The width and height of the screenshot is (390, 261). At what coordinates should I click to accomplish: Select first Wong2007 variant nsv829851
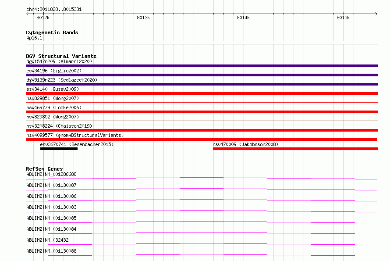coord(53,98)
